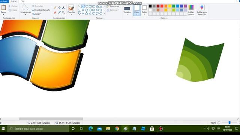Click the Pinceles brush icon
Image resolution: width=240 pixels, height=135 pixels.
click(x=71, y=7)
